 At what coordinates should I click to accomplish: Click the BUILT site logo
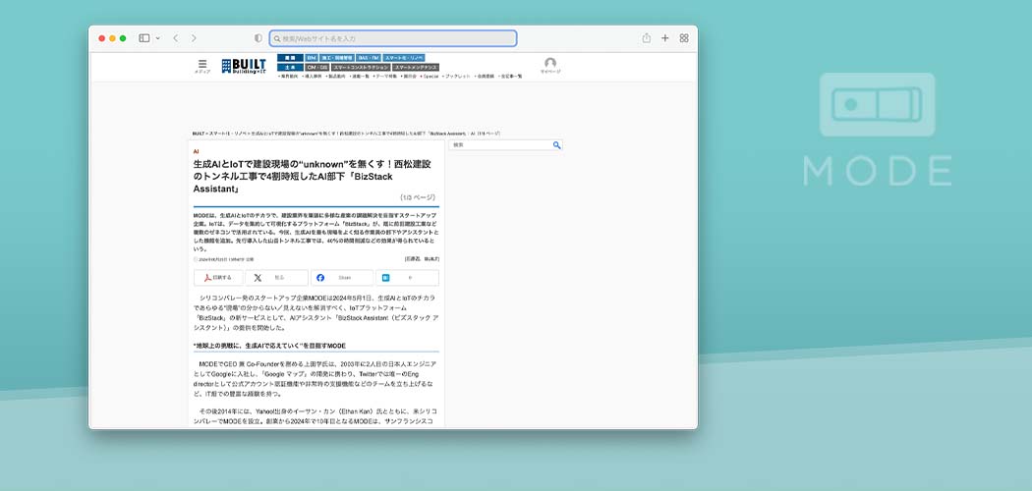pyautogui.click(x=244, y=66)
